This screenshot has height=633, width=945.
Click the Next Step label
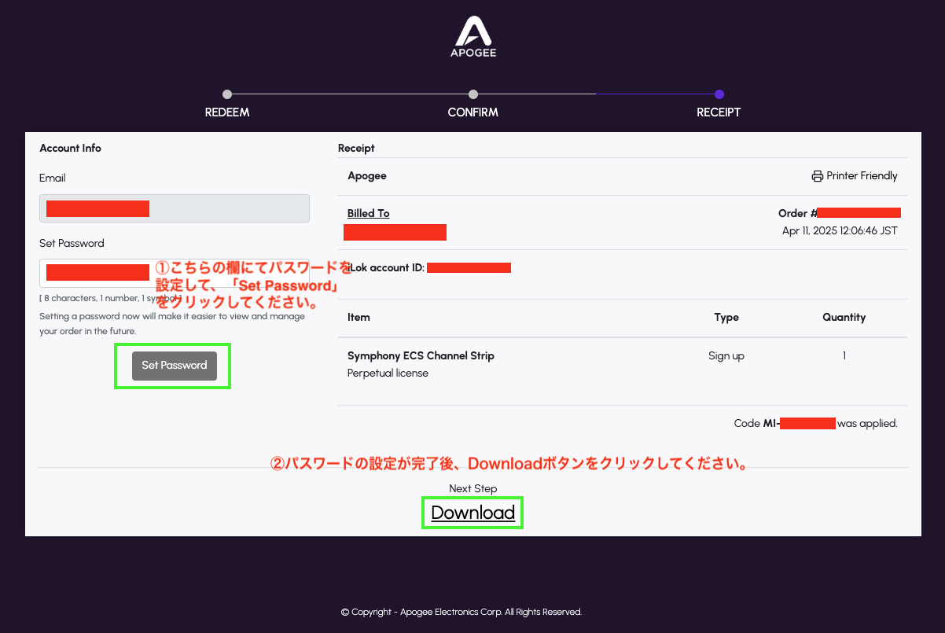coord(473,488)
